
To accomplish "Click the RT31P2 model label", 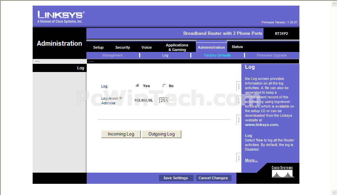I will coord(281,34).
